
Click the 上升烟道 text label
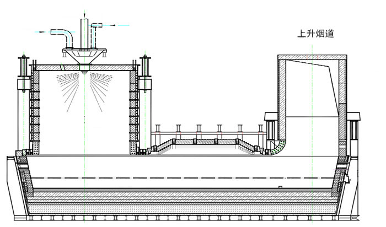tap(315, 34)
